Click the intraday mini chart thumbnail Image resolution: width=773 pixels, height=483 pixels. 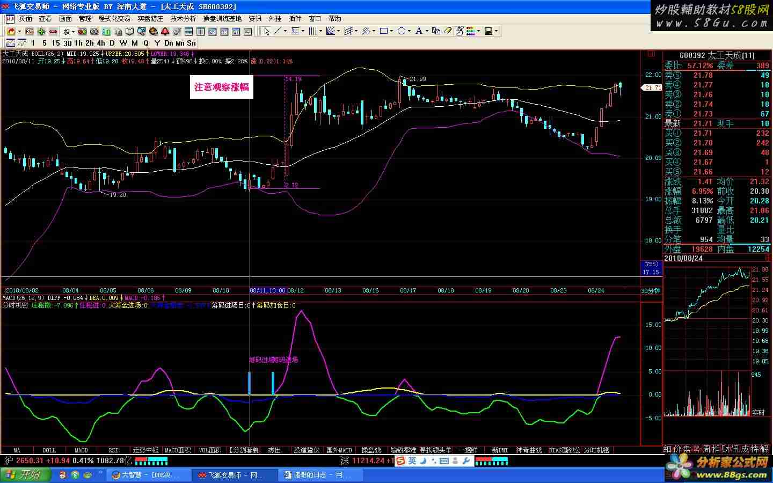tap(708, 340)
